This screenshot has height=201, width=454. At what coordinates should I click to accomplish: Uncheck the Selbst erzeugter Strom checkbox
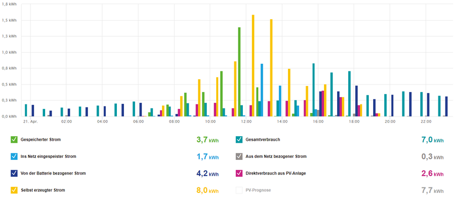pos(14,190)
